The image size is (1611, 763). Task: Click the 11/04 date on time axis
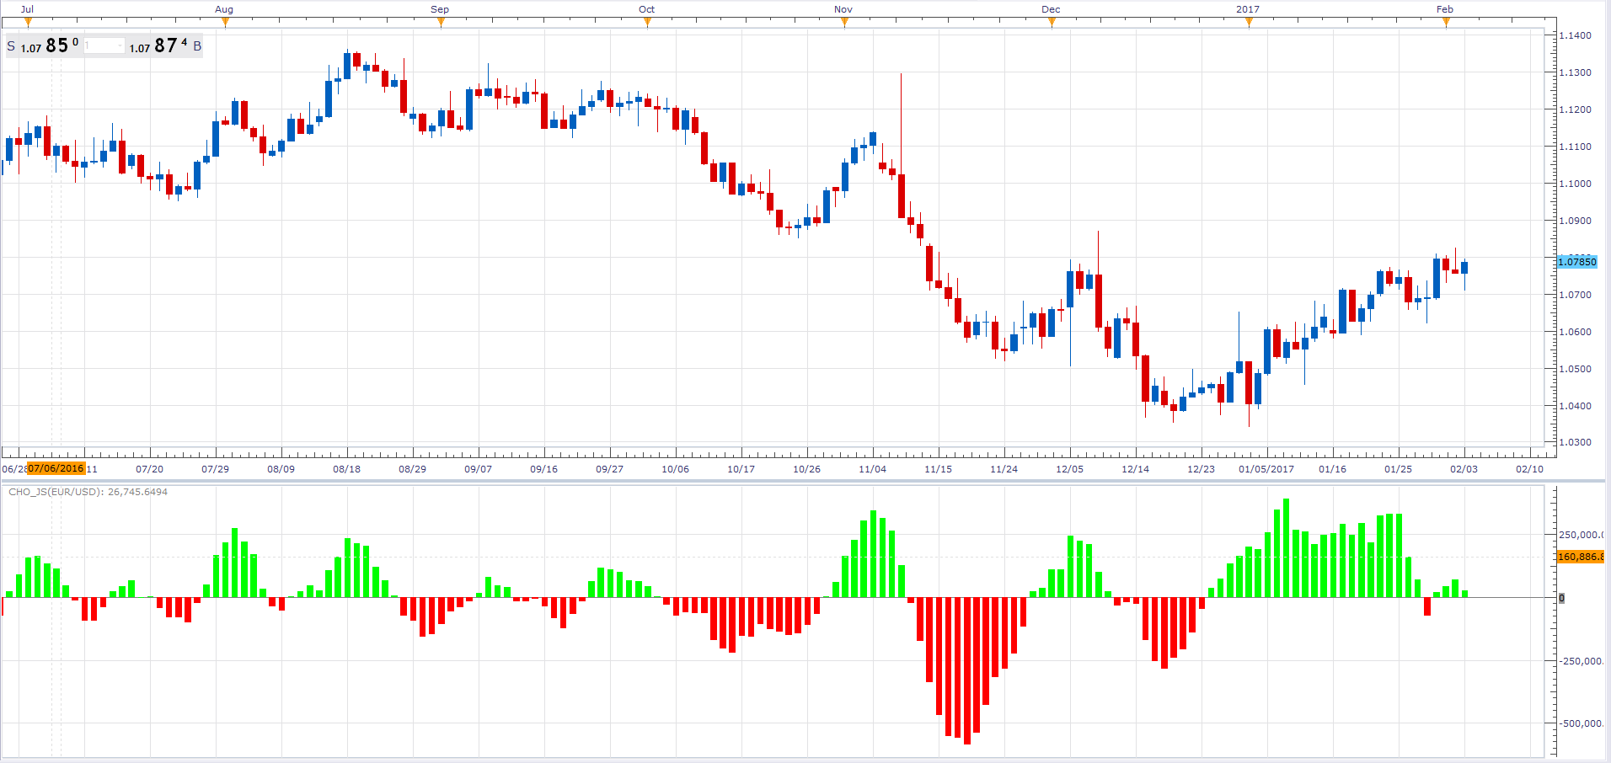[x=873, y=469]
